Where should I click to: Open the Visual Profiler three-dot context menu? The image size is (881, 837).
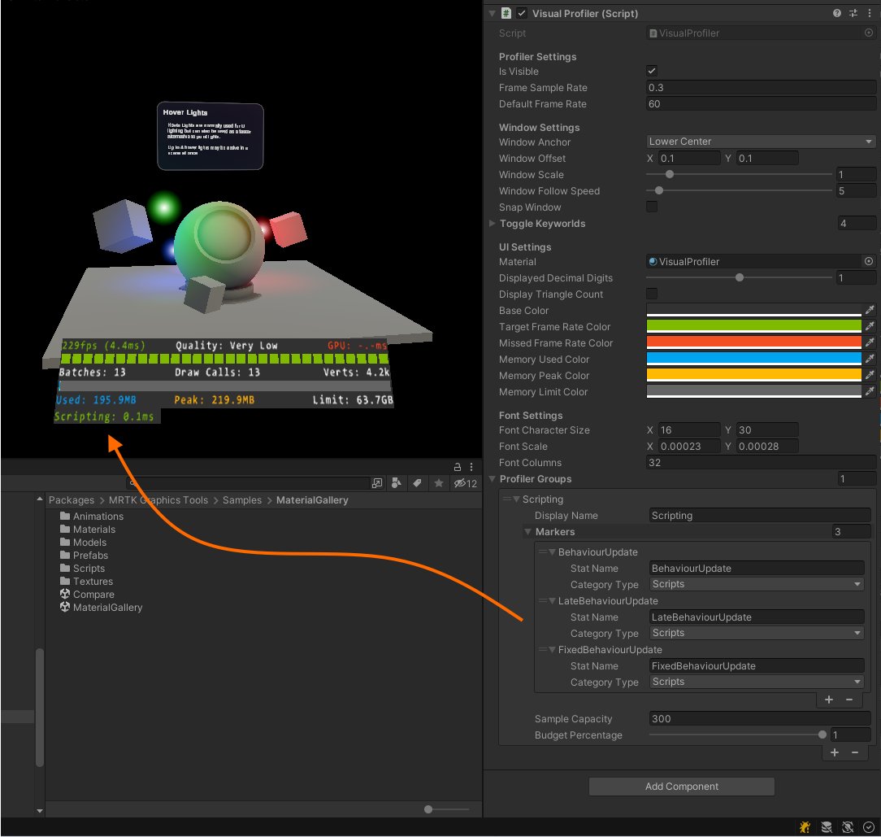tap(870, 13)
